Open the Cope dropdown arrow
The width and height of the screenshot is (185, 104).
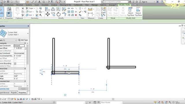point(34,8)
